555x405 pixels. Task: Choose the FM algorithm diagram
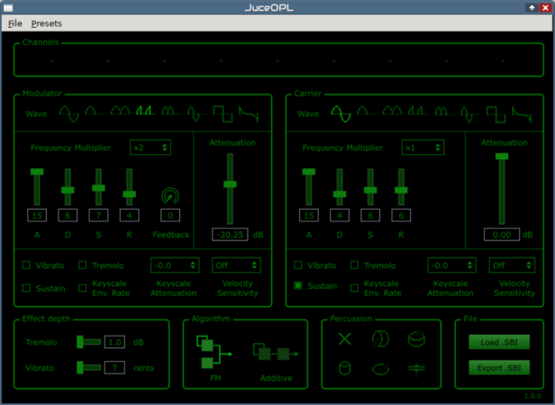[x=214, y=352]
